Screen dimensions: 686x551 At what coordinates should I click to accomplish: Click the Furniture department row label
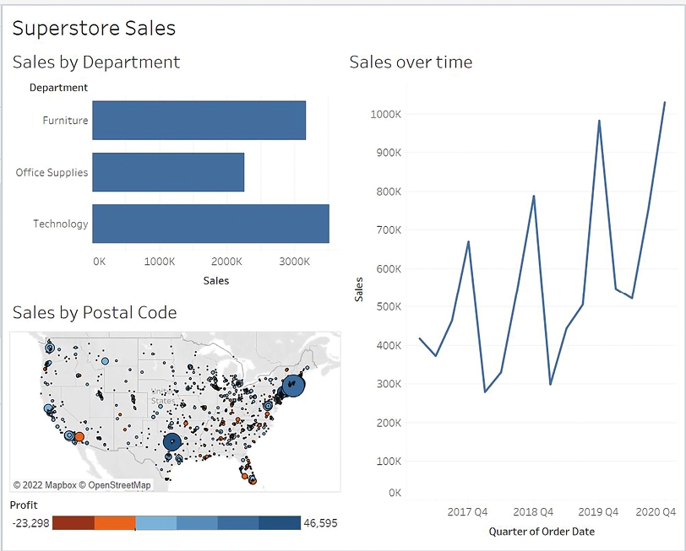click(65, 121)
